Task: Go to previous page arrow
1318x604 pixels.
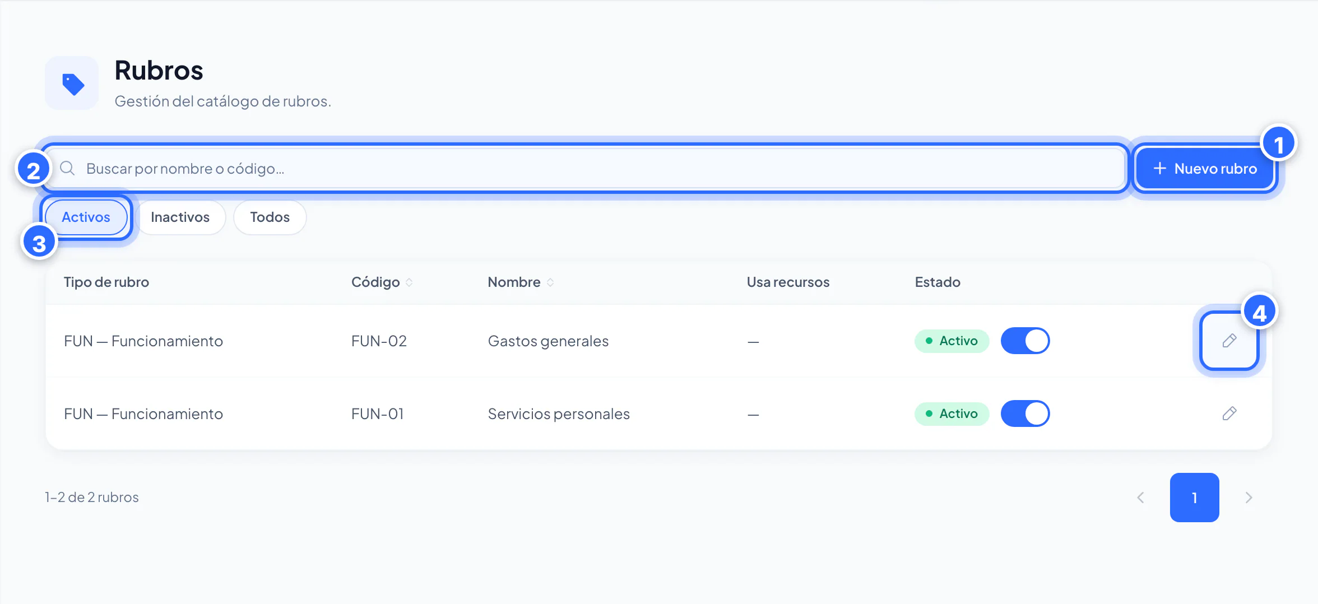Action: point(1141,498)
